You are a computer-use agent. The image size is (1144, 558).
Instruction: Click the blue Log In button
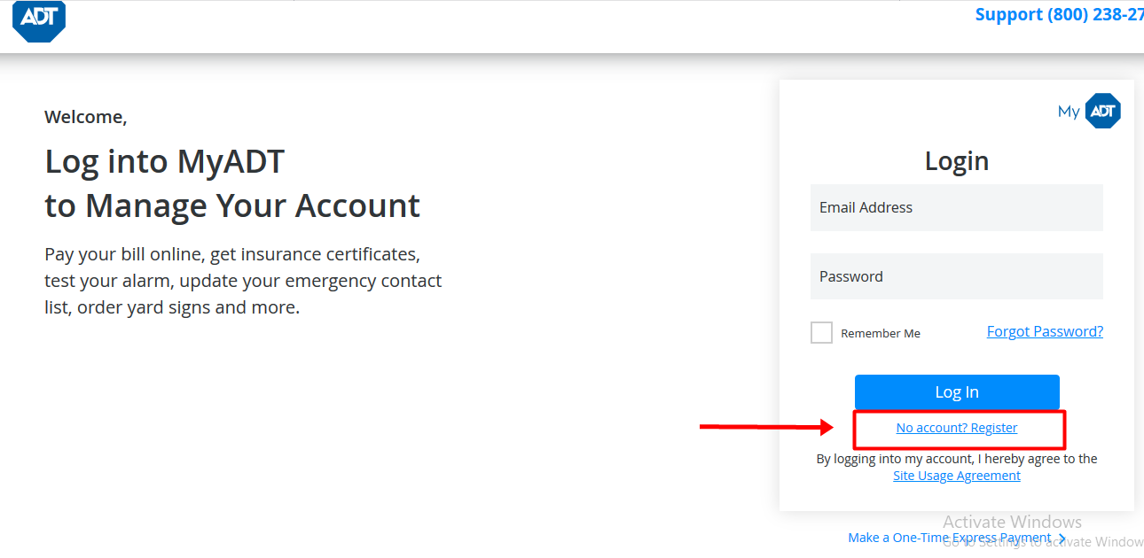point(957,391)
